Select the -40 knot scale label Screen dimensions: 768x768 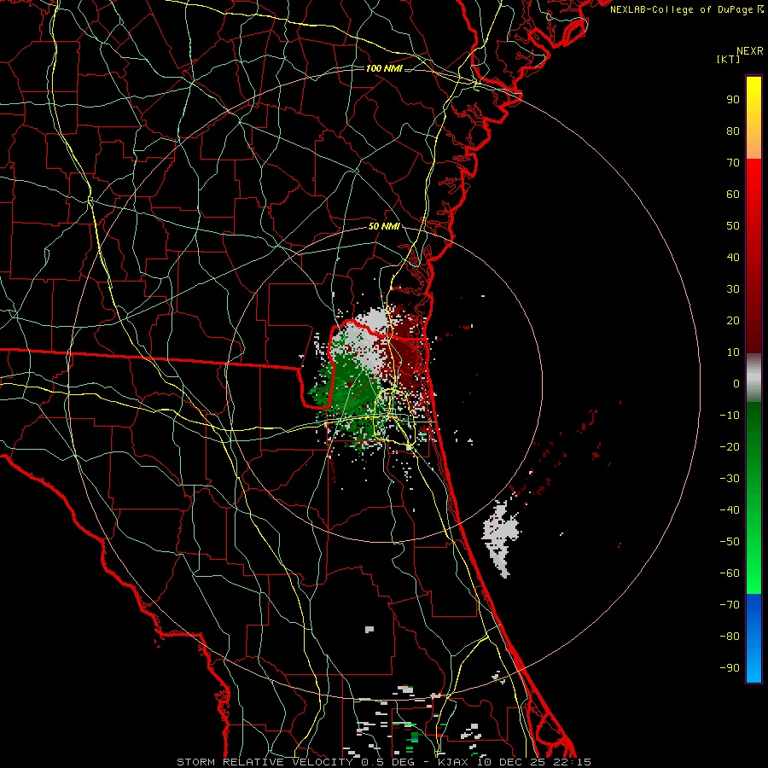(730, 510)
